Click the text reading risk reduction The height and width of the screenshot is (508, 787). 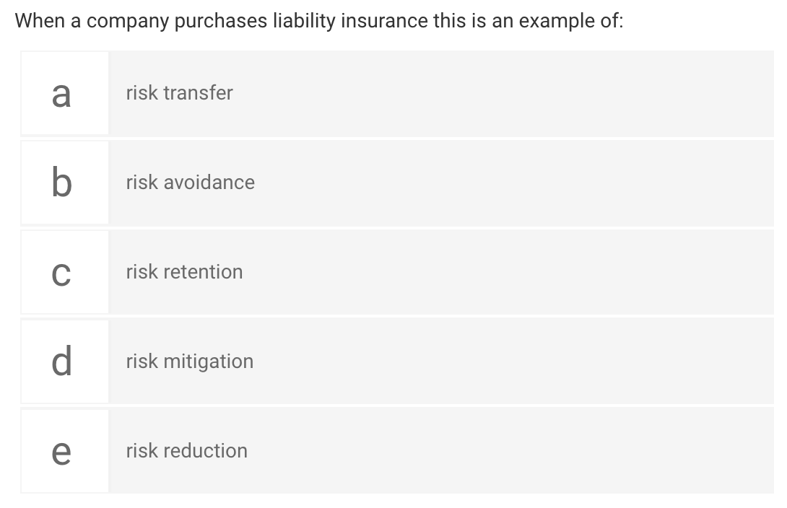(186, 450)
